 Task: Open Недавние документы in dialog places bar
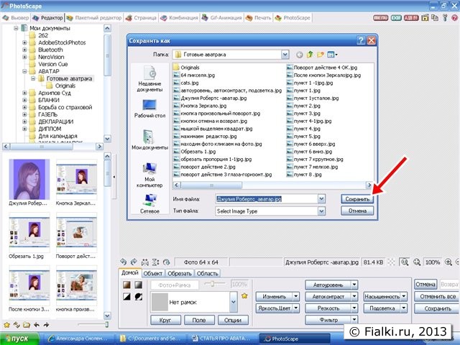(x=149, y=78)
